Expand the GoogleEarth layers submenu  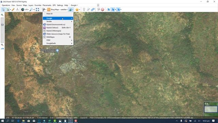[58, 43]
